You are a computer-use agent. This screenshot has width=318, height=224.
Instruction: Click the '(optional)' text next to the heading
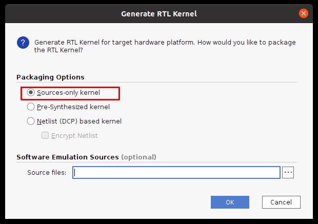point(138,157)
